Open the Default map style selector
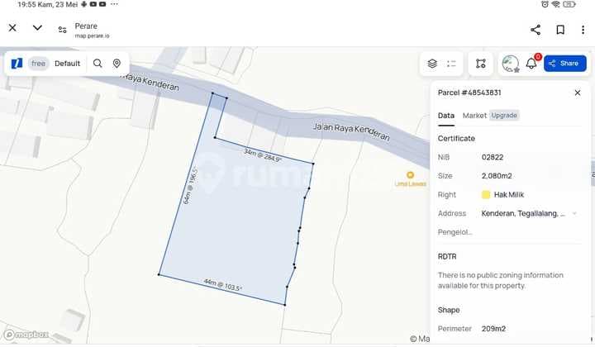The height and width of the screenshot is (347, 595). 67,64
